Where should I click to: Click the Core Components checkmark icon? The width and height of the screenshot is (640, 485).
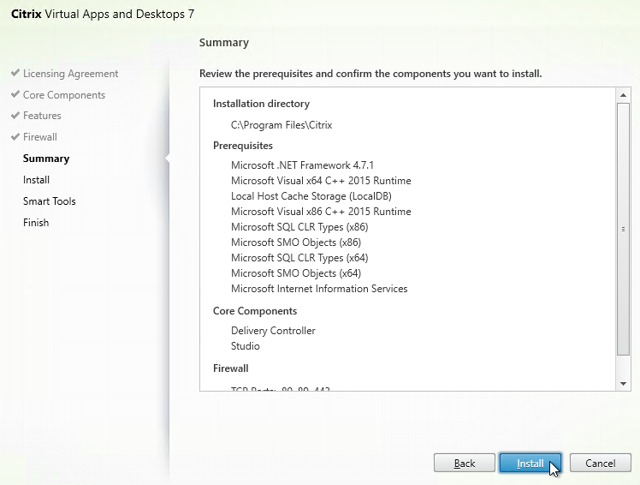coord(15,94)
